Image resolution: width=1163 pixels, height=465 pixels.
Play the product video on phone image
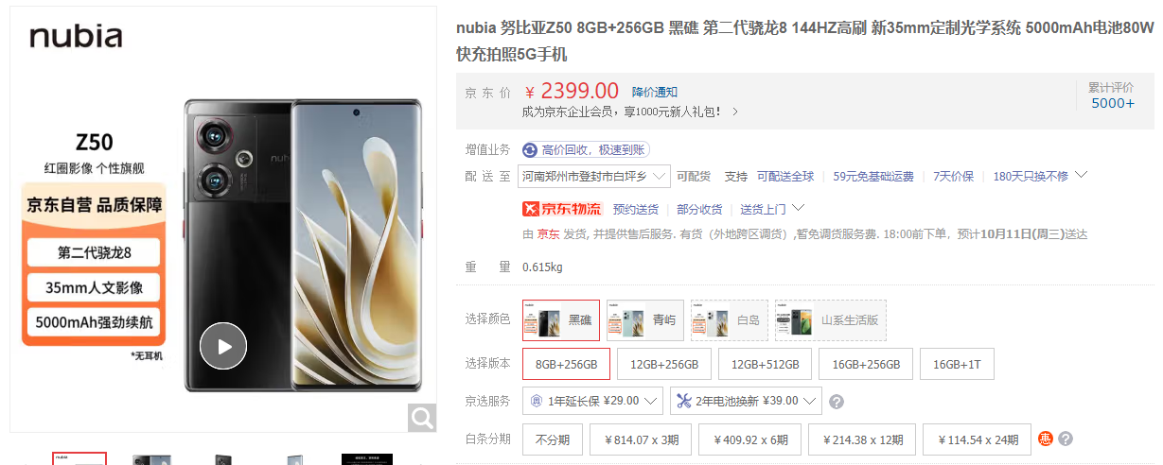223,346
